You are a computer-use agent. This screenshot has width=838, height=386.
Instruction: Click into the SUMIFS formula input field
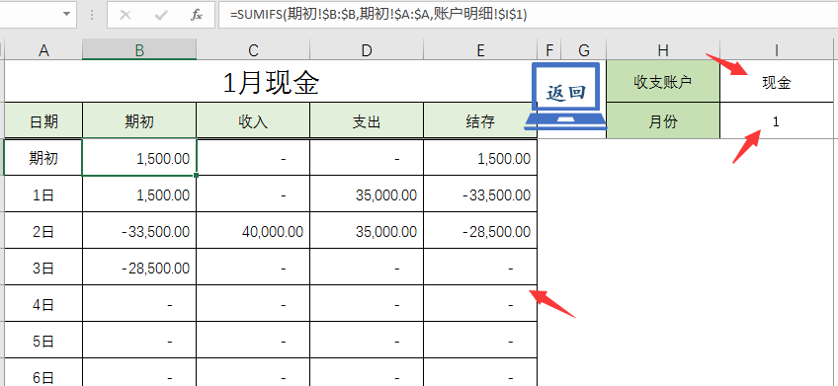coord(528,15)
